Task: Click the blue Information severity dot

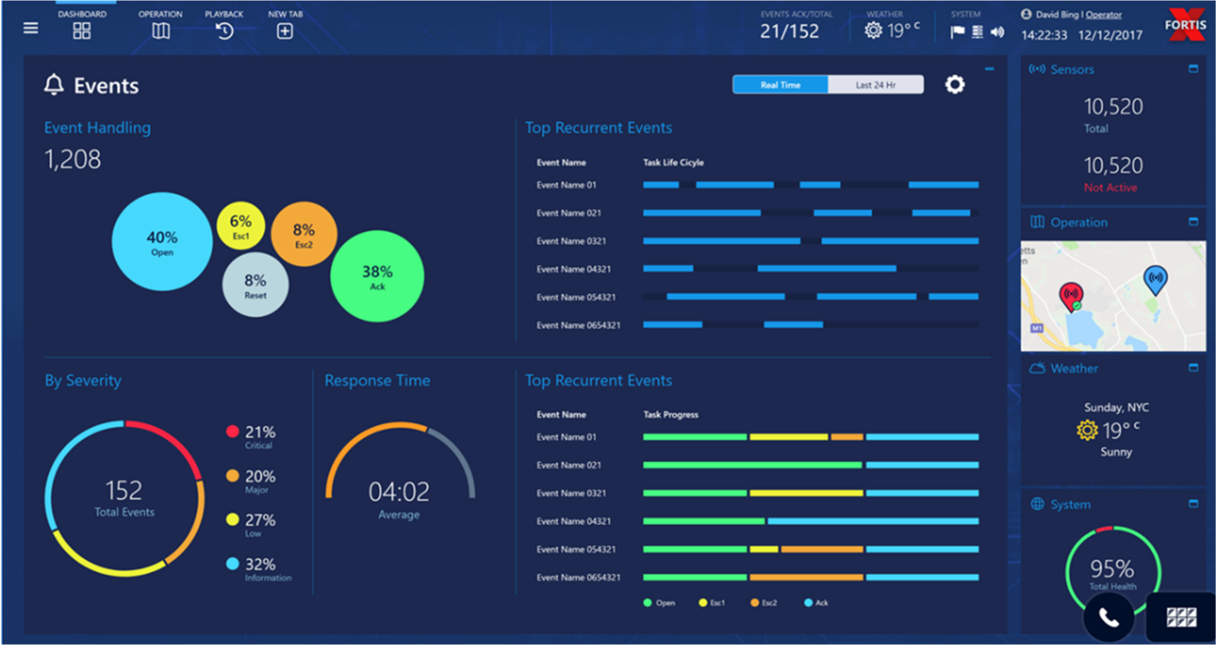Action: 232,564
